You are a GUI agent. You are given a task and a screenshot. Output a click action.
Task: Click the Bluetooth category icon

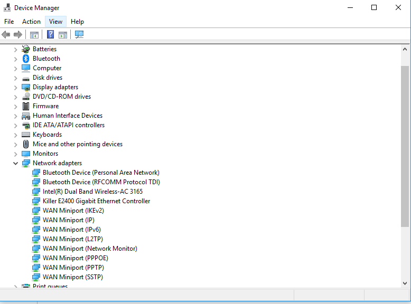click(26, 59)
